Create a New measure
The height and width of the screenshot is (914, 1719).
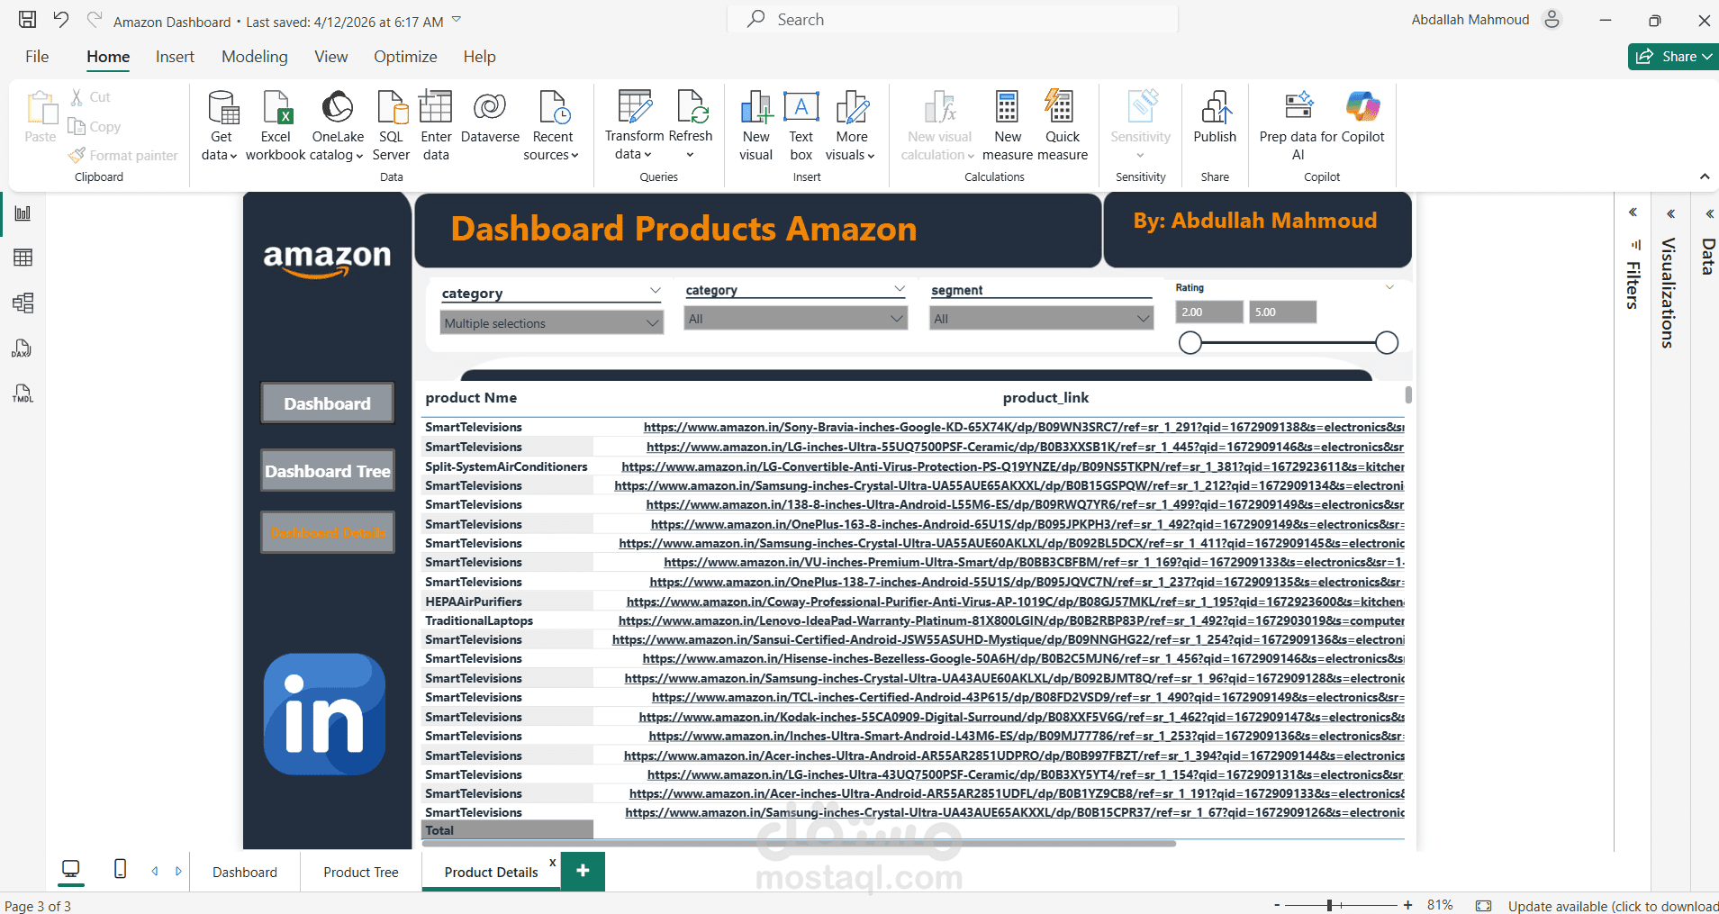point(1008,126)
